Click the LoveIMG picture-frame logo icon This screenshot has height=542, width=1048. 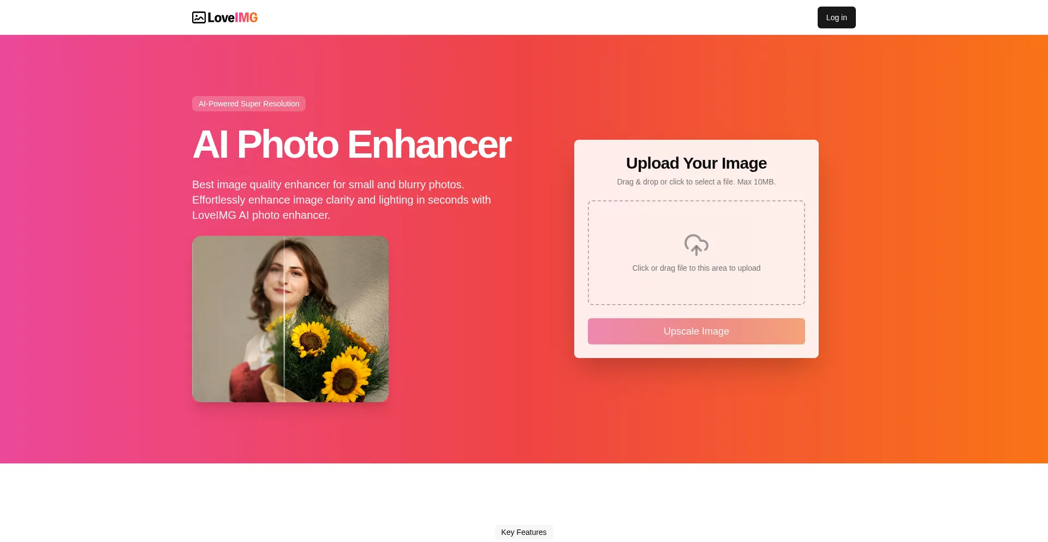click(199, 17)
